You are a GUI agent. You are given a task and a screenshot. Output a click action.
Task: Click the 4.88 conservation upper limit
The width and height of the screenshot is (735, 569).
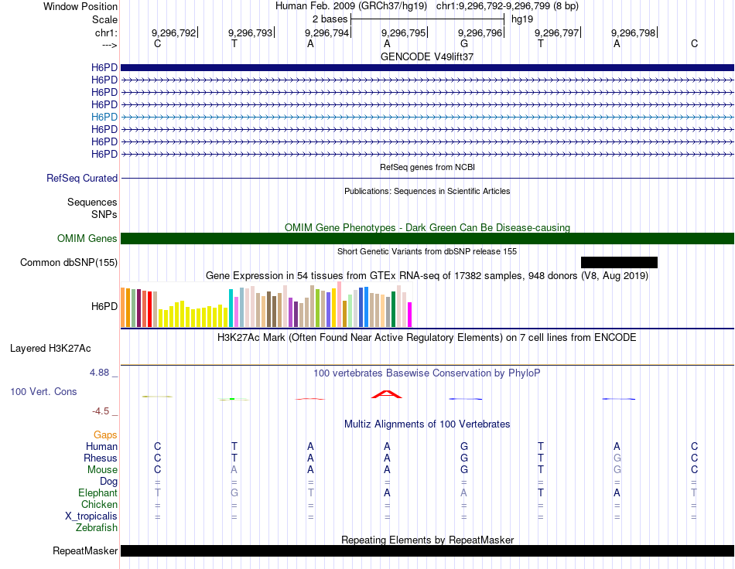click(99, 373)
